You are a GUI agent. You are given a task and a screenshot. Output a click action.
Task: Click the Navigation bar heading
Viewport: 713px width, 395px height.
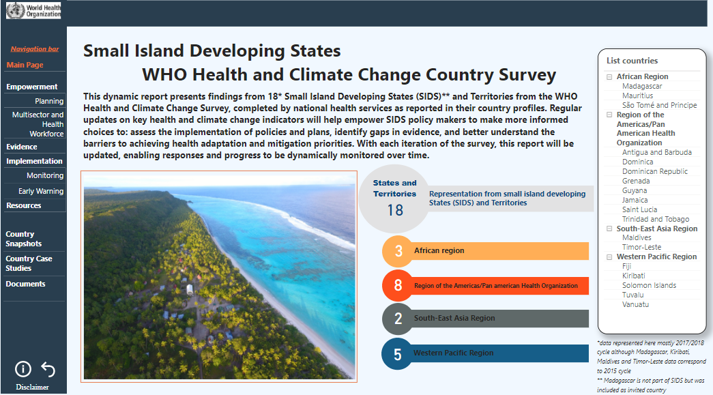[35, 48]
